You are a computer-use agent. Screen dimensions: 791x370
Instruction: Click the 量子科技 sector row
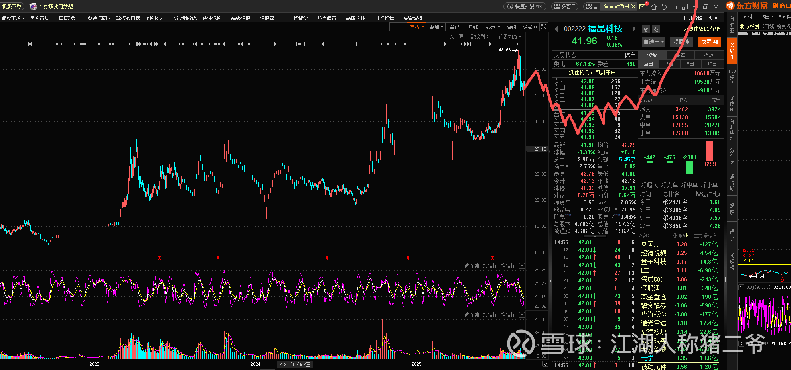point(680,262)
